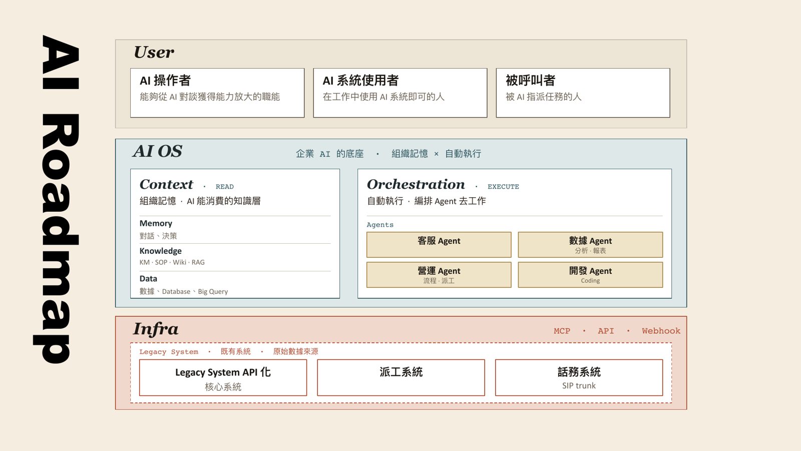Click the API label in Infra header
This screenshot has width=801, height=451.
tap(606, 331)
